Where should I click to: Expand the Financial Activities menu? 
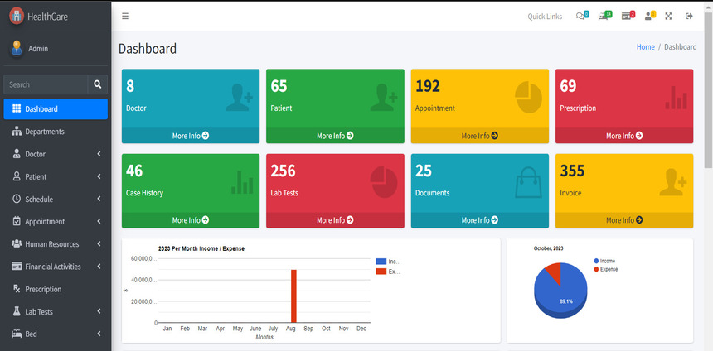[56, 267]
